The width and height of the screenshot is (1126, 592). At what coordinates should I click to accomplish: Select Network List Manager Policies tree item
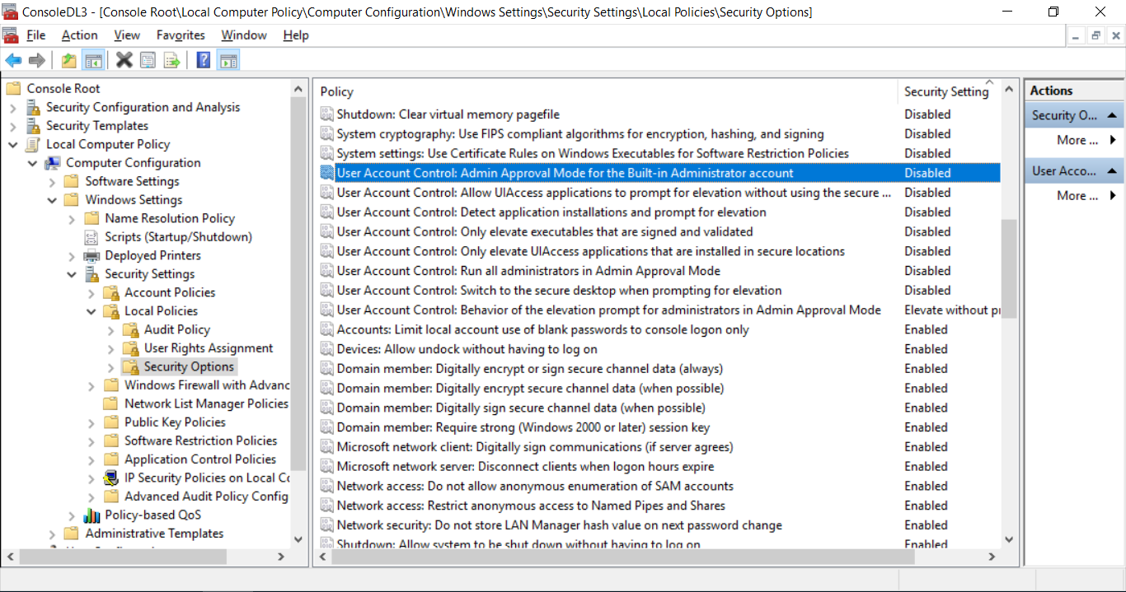(206, 403)
